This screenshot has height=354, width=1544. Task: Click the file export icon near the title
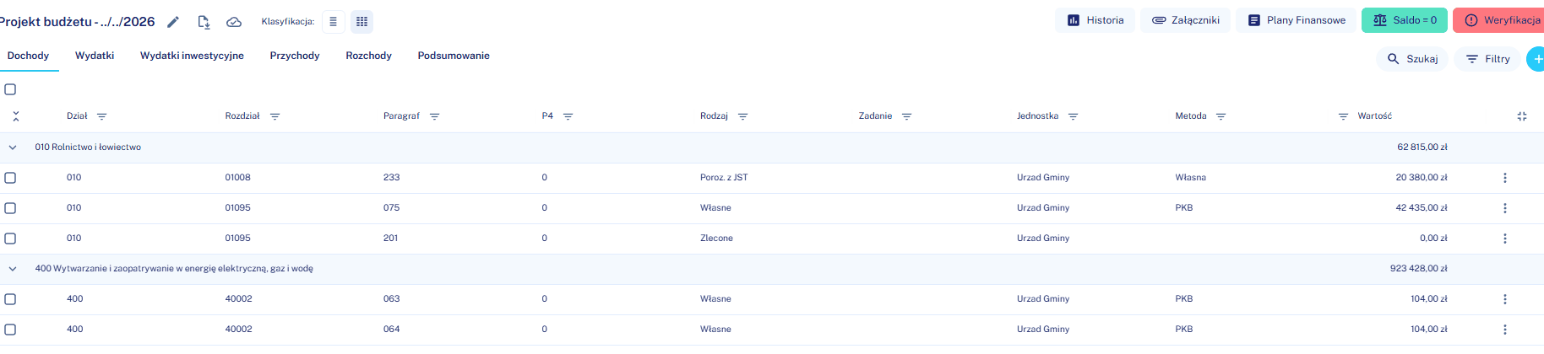pyautogui.click(x=204, y=22)
